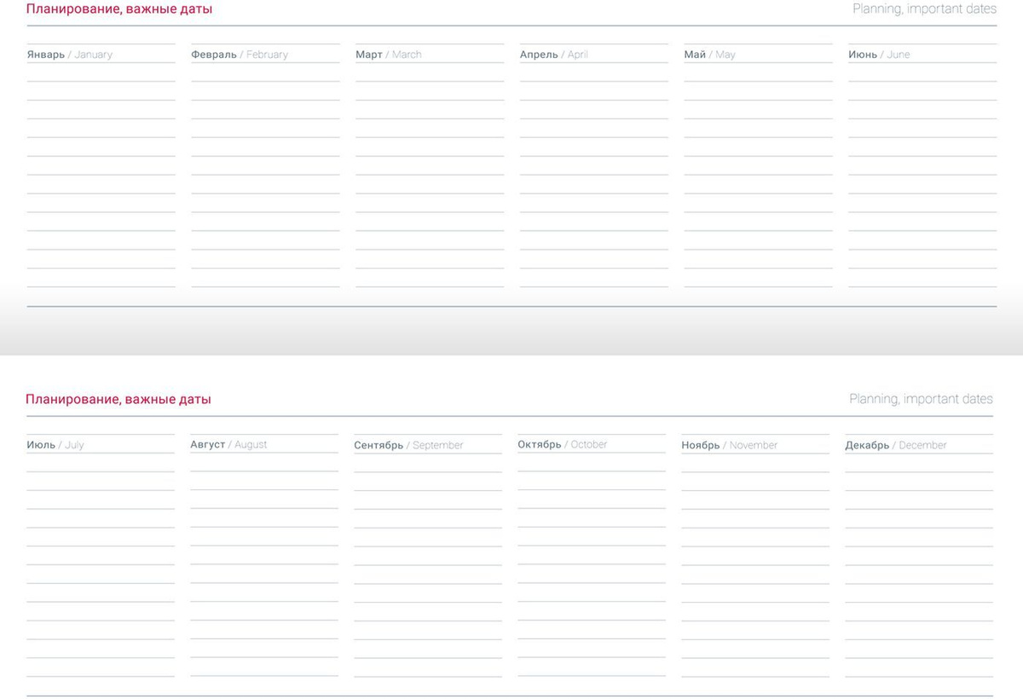Screen dimensions: 1023x699
Task: Click the Май / May column heading
Action: pyautogui.click(x=709, y=55)
